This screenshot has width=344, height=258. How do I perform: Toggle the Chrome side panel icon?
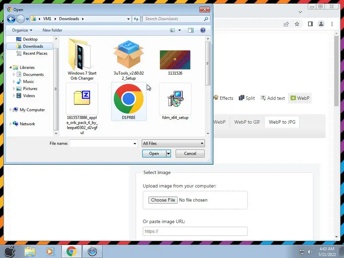pos(310,24)
